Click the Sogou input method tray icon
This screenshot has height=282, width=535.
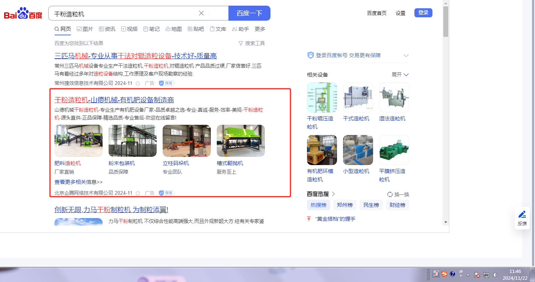click(x=444, y=274)
